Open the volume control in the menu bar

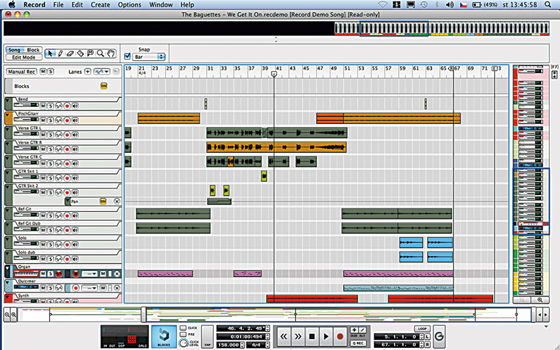(x=450, y=5)
